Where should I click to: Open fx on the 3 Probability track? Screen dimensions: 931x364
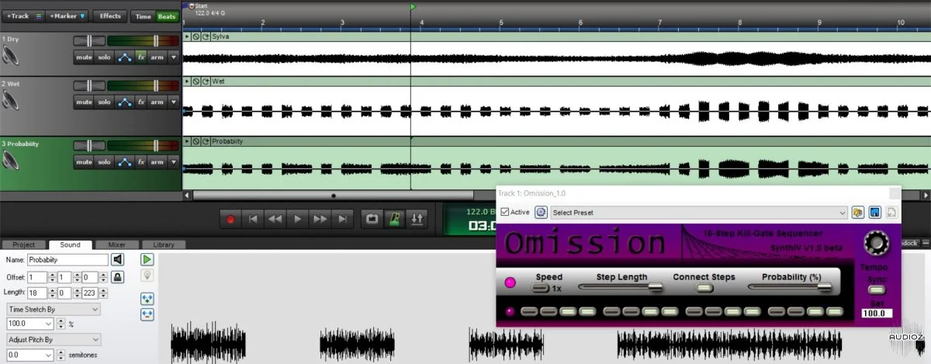(141, 162)
